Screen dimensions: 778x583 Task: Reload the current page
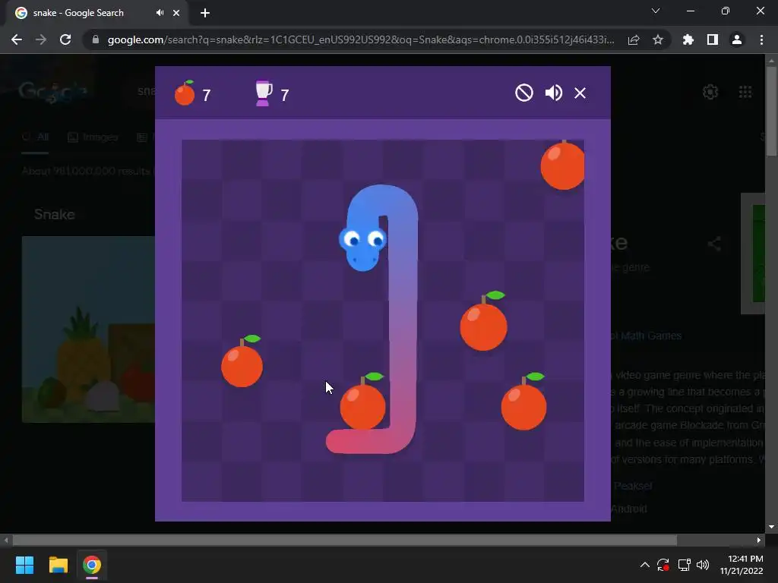(x=65, y=39)
